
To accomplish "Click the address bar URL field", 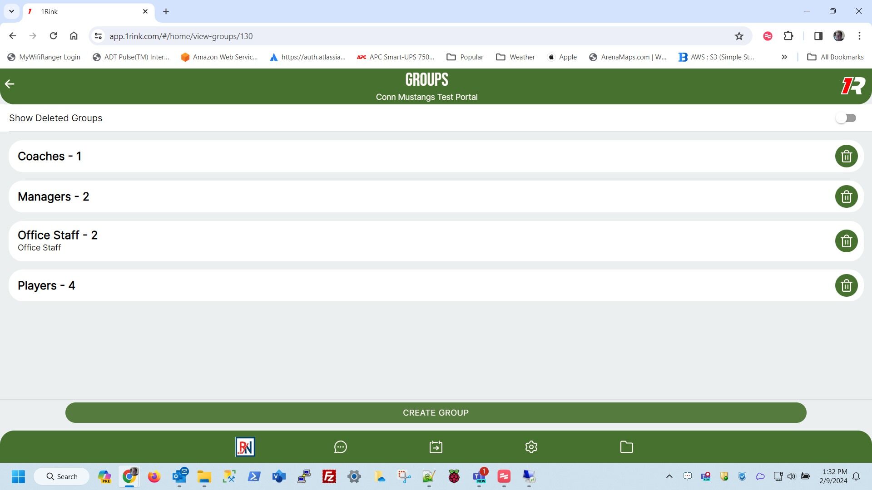I will (409, 36).
